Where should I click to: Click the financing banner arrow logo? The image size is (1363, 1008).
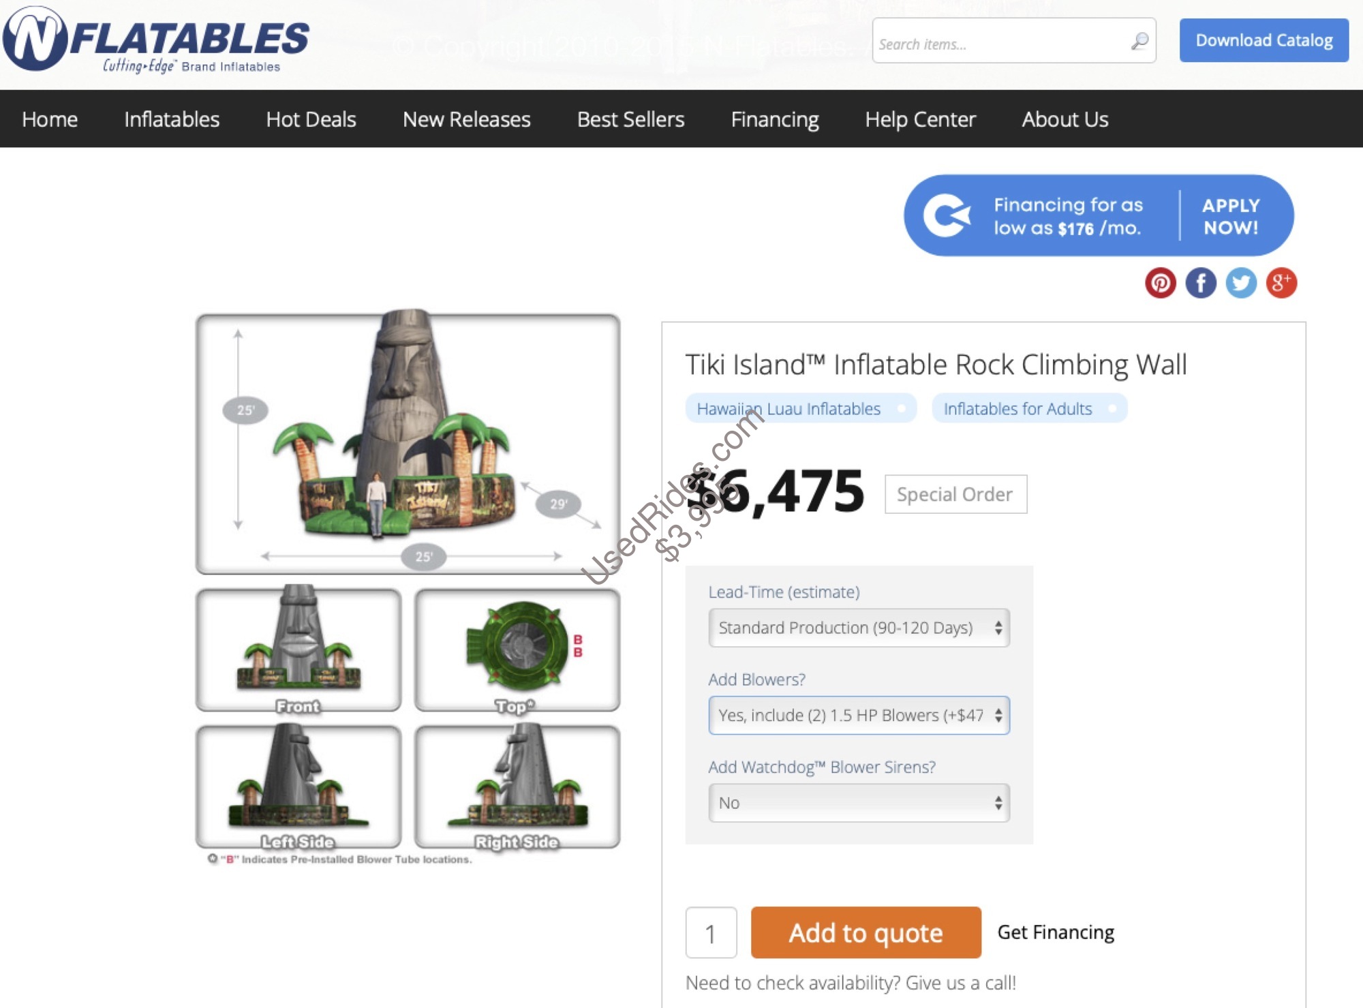946,215
